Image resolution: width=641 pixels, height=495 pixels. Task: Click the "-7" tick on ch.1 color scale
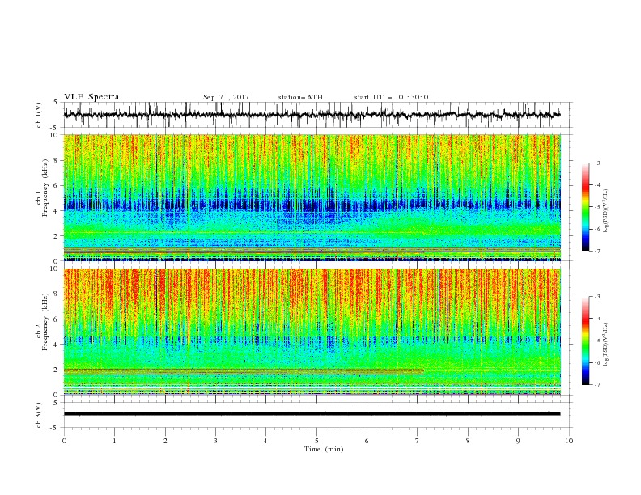[x=596, y=251]
